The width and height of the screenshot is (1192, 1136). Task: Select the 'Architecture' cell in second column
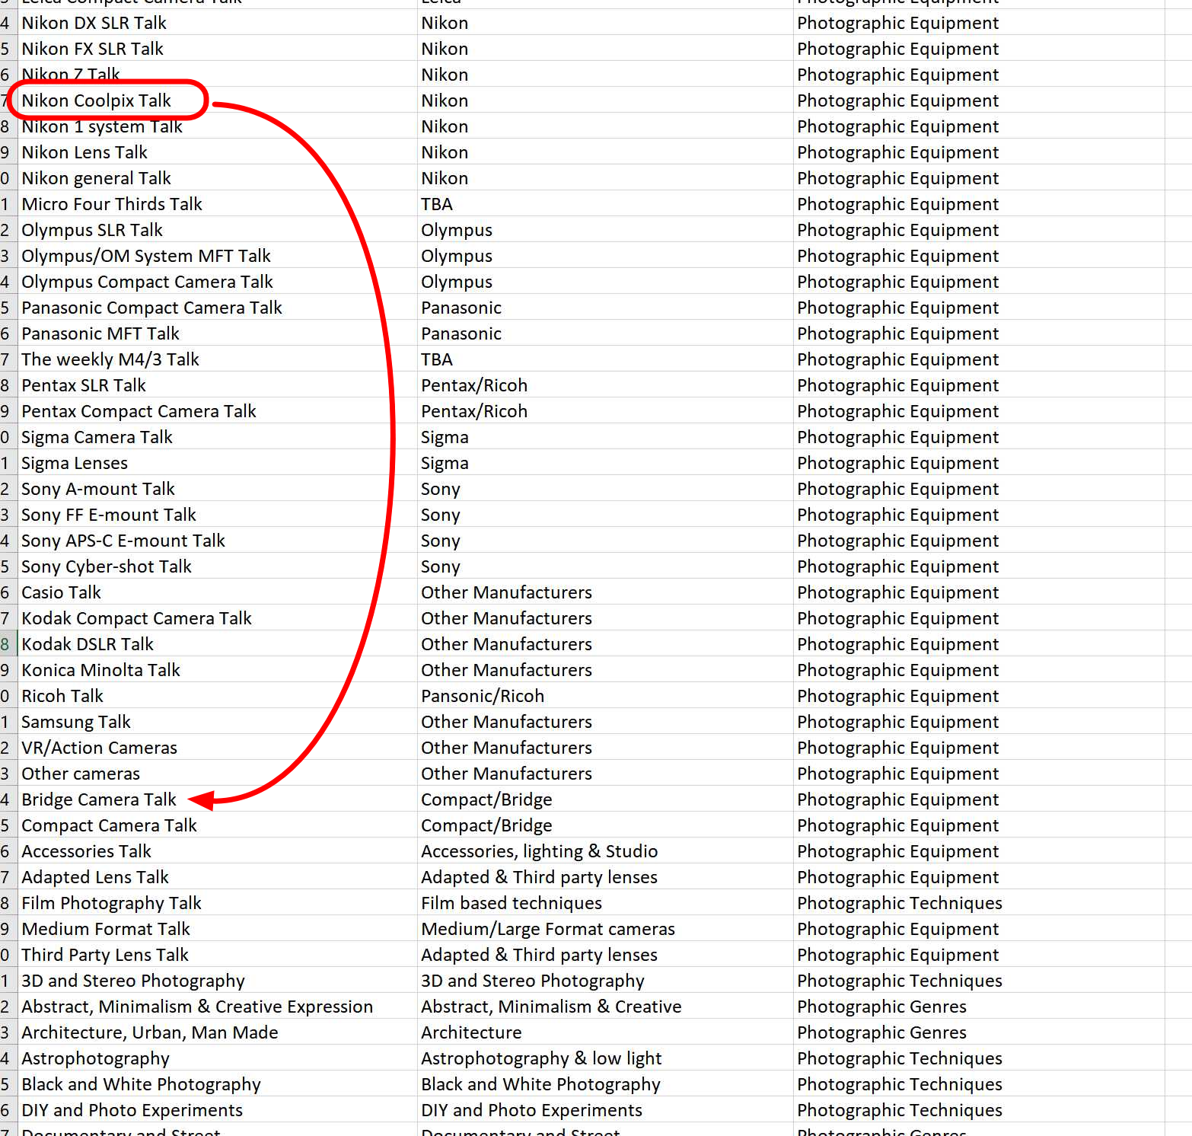click(605, 1032)
